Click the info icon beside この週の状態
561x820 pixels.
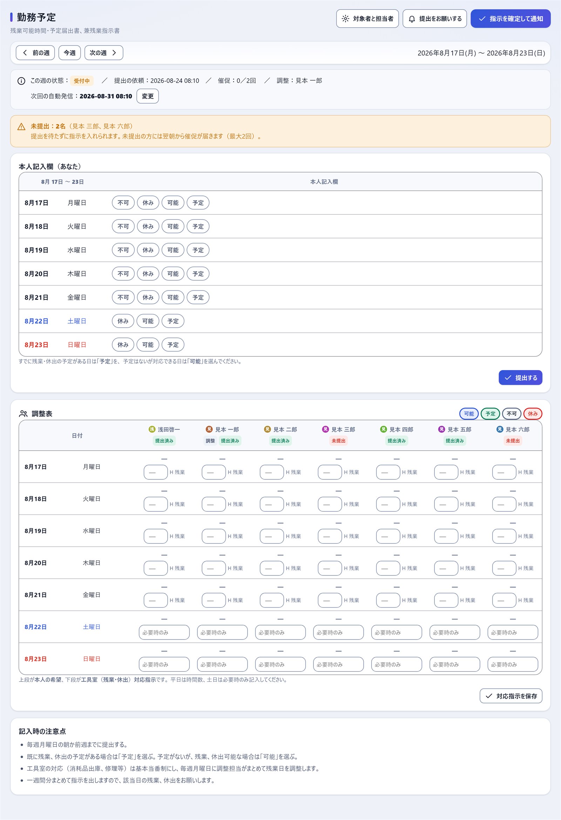point(21,81)
